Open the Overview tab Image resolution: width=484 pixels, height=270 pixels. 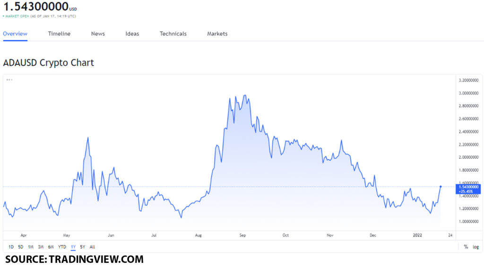coord(15,34)
